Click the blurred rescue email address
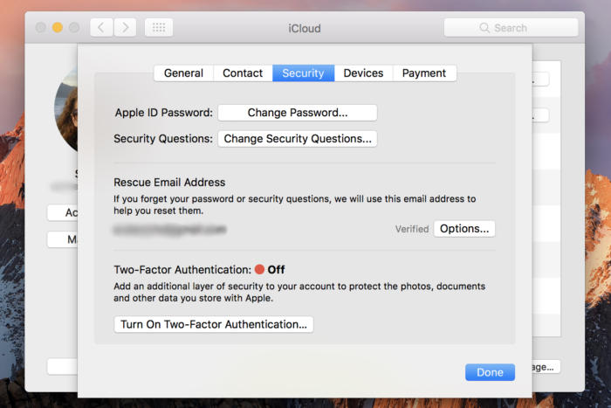Screen dimensions: 611x408 (170, 229)
